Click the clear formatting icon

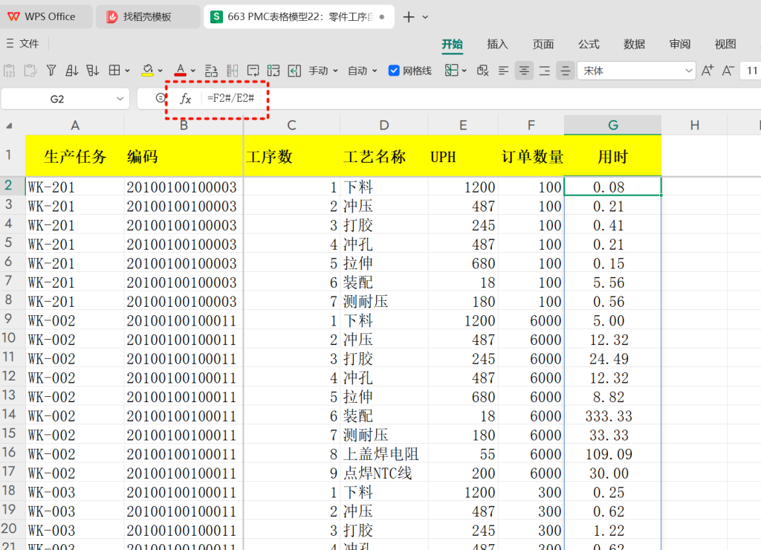[x=482, y=71]
